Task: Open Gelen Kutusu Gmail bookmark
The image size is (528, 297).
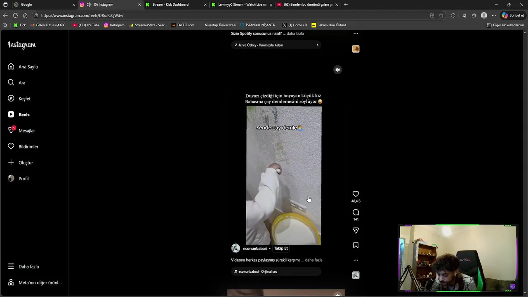Action: coord(49,25)
